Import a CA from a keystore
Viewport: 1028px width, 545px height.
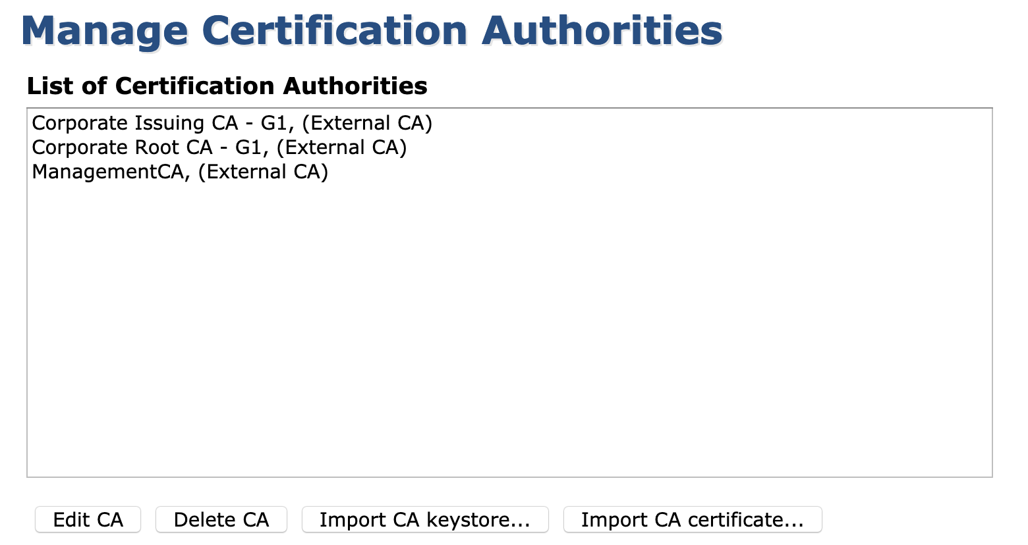click(424, 519)
